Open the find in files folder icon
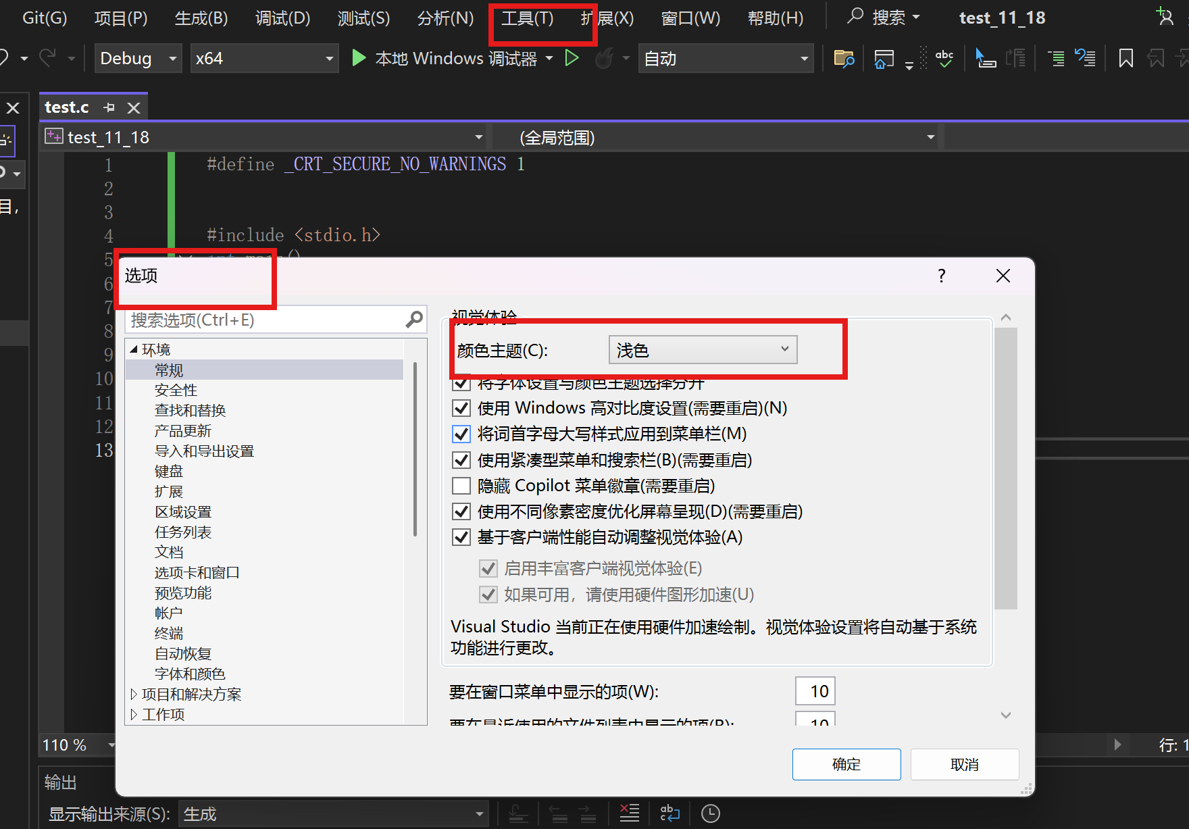The height and width of the screenshot is (829, 1189). click(844, 59)
